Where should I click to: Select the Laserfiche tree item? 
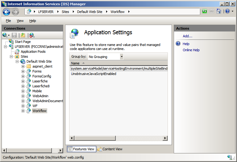[x=40, y=81]
